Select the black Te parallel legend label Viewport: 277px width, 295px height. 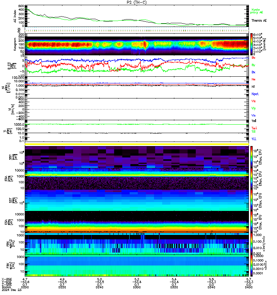click(254, 121)
